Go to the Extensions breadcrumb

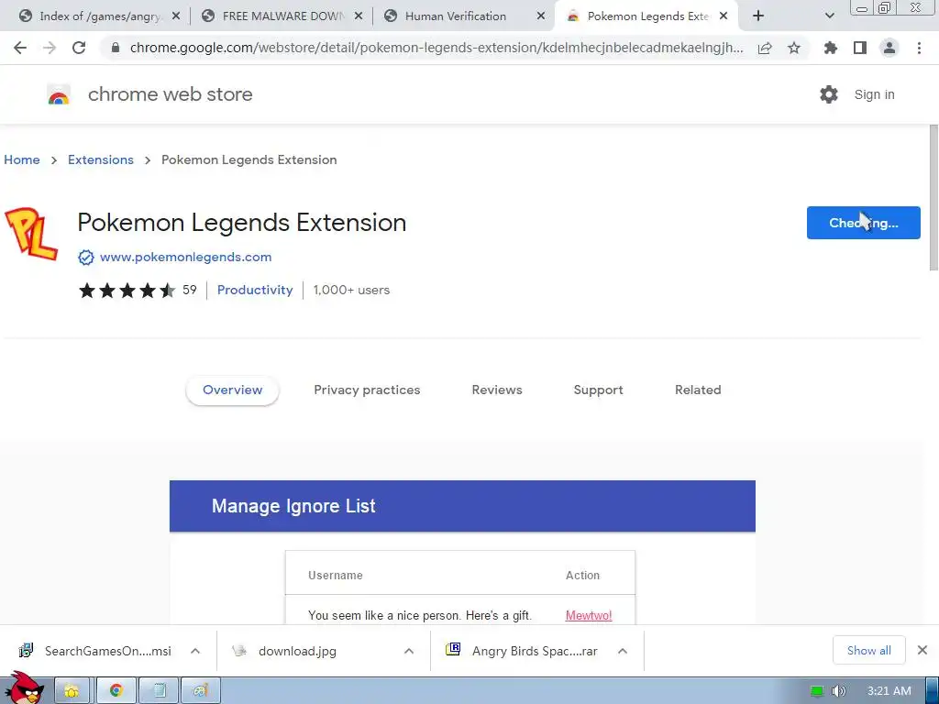click(x=101, y=159)
